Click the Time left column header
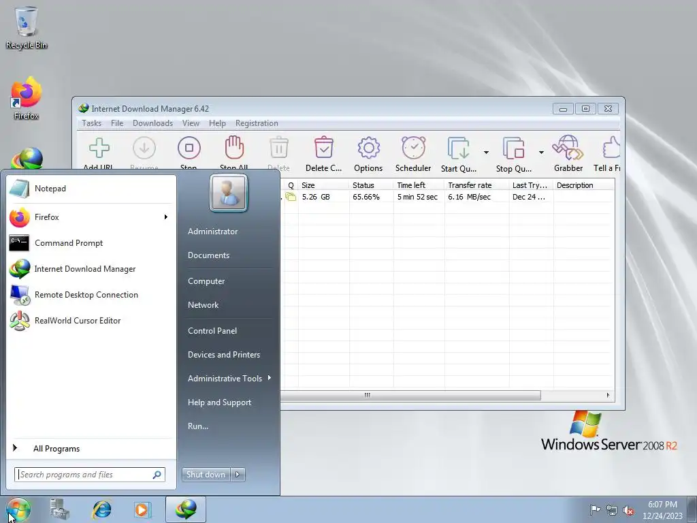The height and width of the screenshot is (523, 697). (419, 185)
